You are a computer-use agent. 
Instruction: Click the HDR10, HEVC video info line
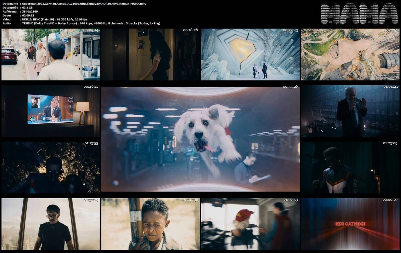pyautogui.click(x=55, y=19)
